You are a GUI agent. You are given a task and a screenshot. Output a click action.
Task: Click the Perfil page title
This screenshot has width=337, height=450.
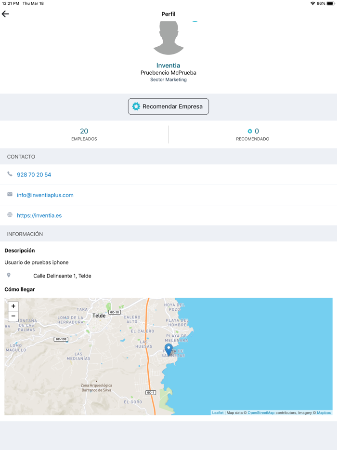[x=168, y=14]
